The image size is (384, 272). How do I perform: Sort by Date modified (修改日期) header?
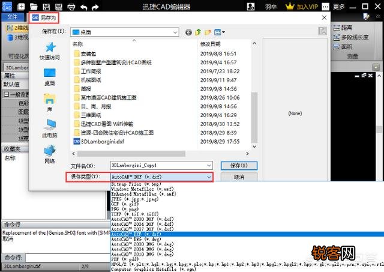(x=211, y=44)
